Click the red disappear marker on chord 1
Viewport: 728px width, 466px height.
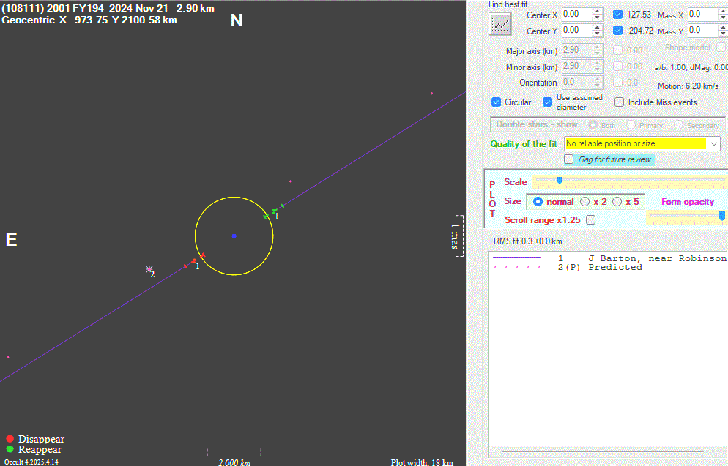(x=194, y=261)
